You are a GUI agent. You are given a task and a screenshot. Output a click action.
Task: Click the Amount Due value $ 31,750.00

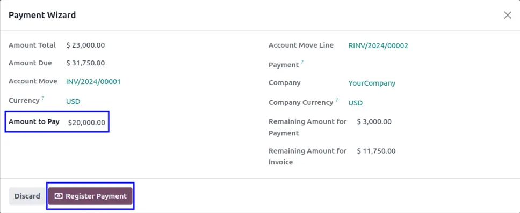point(85,63)
